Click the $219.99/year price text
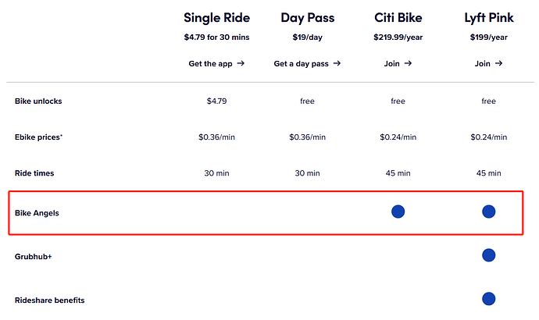Image resolution: width=539 pixels, height=320 pixels. (x=398, y=37)
